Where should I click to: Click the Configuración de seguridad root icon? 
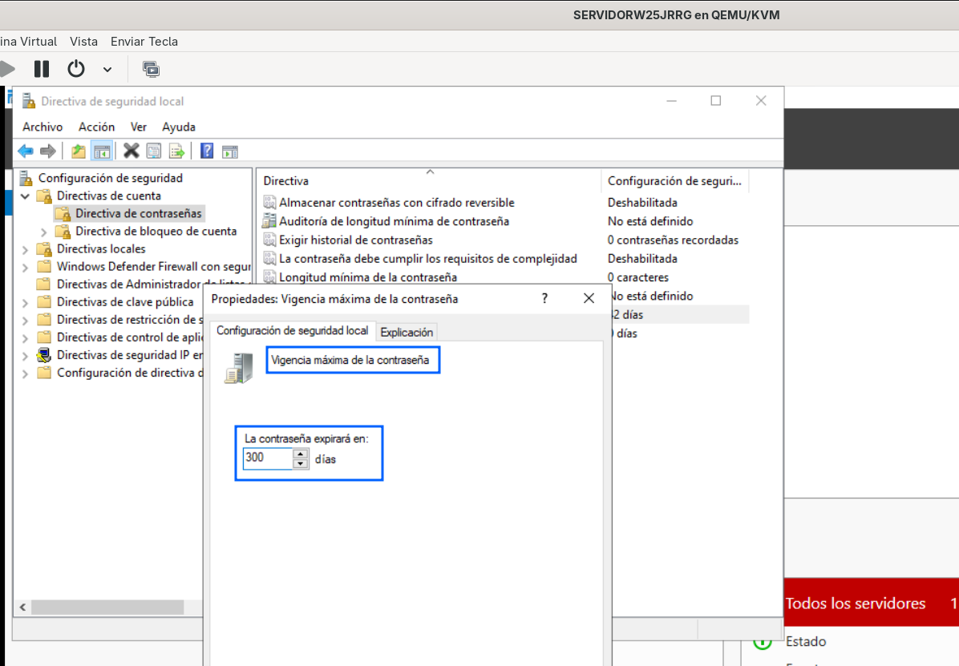click(26, 178)
